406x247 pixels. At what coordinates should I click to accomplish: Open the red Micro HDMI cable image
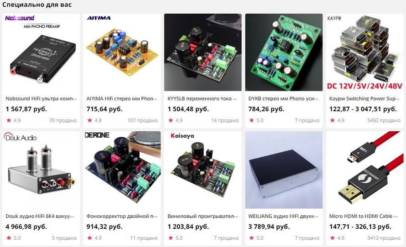pyautogui.click(x=364, y=170)
